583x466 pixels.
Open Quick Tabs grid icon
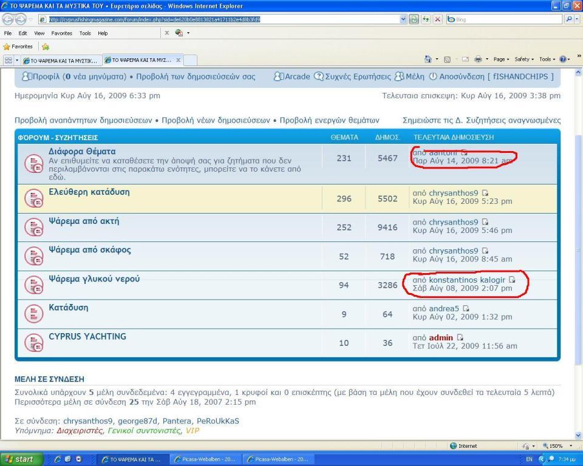pos(8,60)
